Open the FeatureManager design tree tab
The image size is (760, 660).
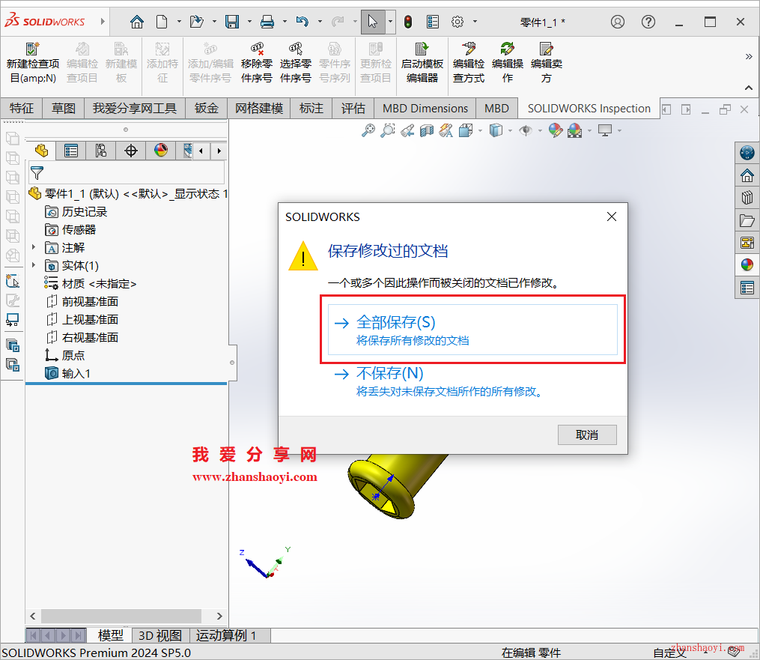click(41, 151)
